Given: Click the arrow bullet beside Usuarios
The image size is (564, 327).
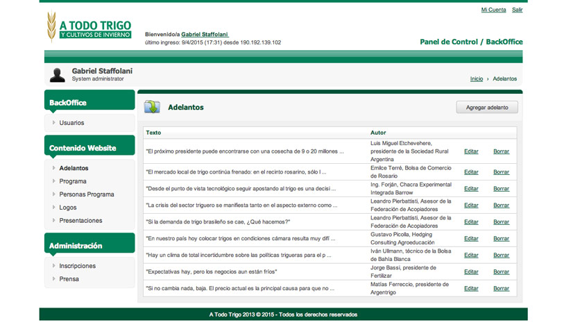Looking at the screenshot, I should (x=53, y=122).
